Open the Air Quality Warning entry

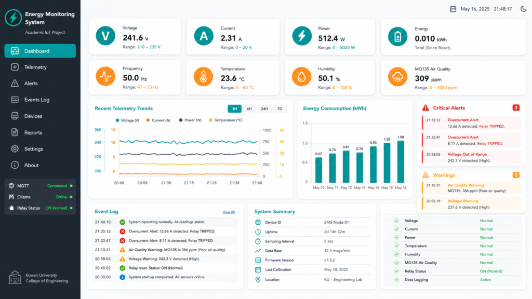click(471, 188)
